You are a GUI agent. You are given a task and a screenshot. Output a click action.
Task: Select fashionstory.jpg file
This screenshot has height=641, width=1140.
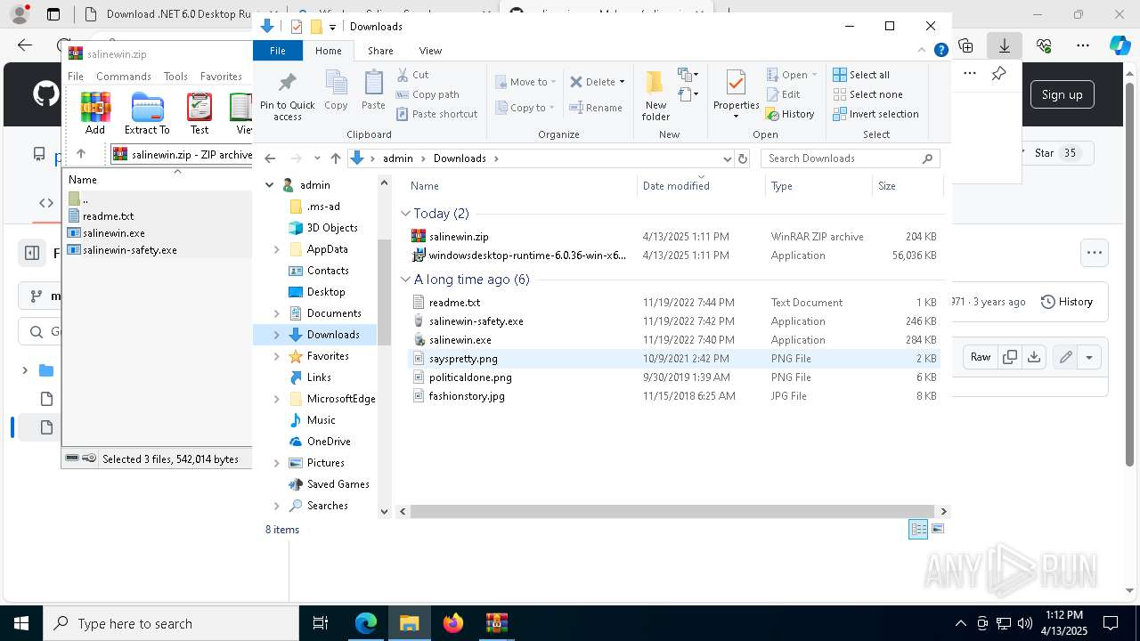coord(467,396)
